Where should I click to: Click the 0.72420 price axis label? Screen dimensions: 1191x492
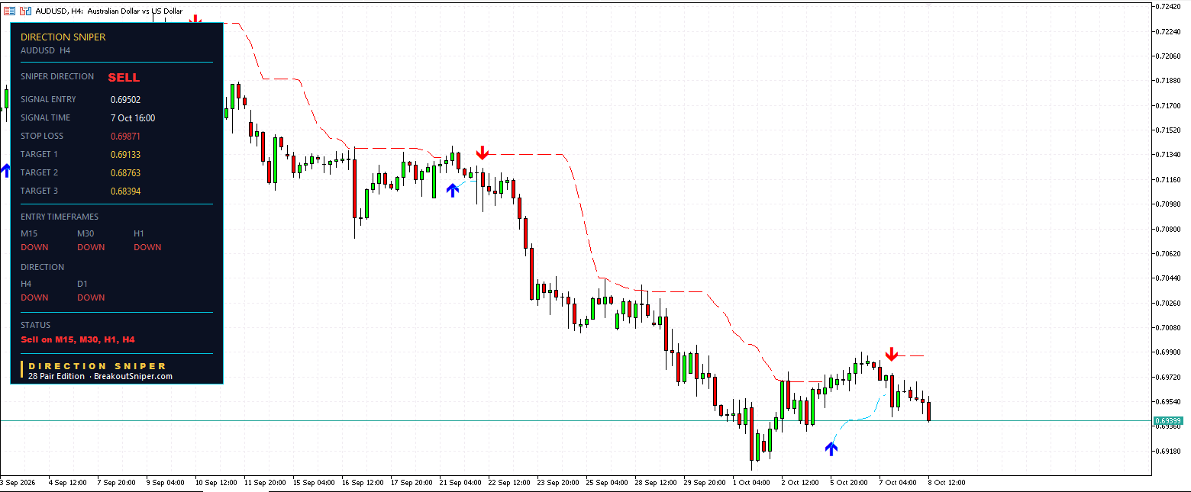tap(1169, 6)
